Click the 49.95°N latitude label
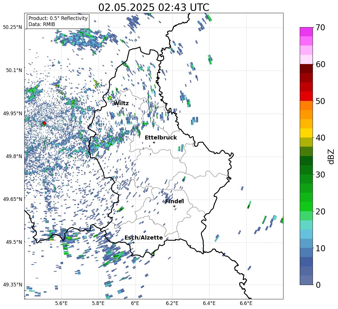Image resolution: width=338 pixels, height=309 pixels. coord(13,113)
